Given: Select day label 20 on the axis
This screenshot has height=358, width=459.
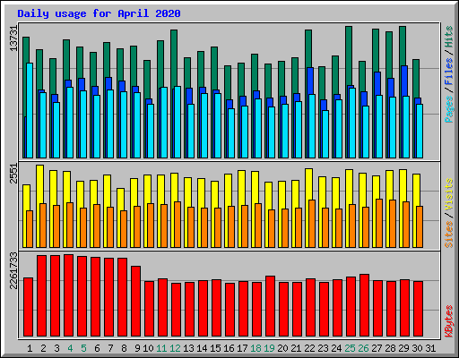Looking at the screenshot, I should [282, 348].
